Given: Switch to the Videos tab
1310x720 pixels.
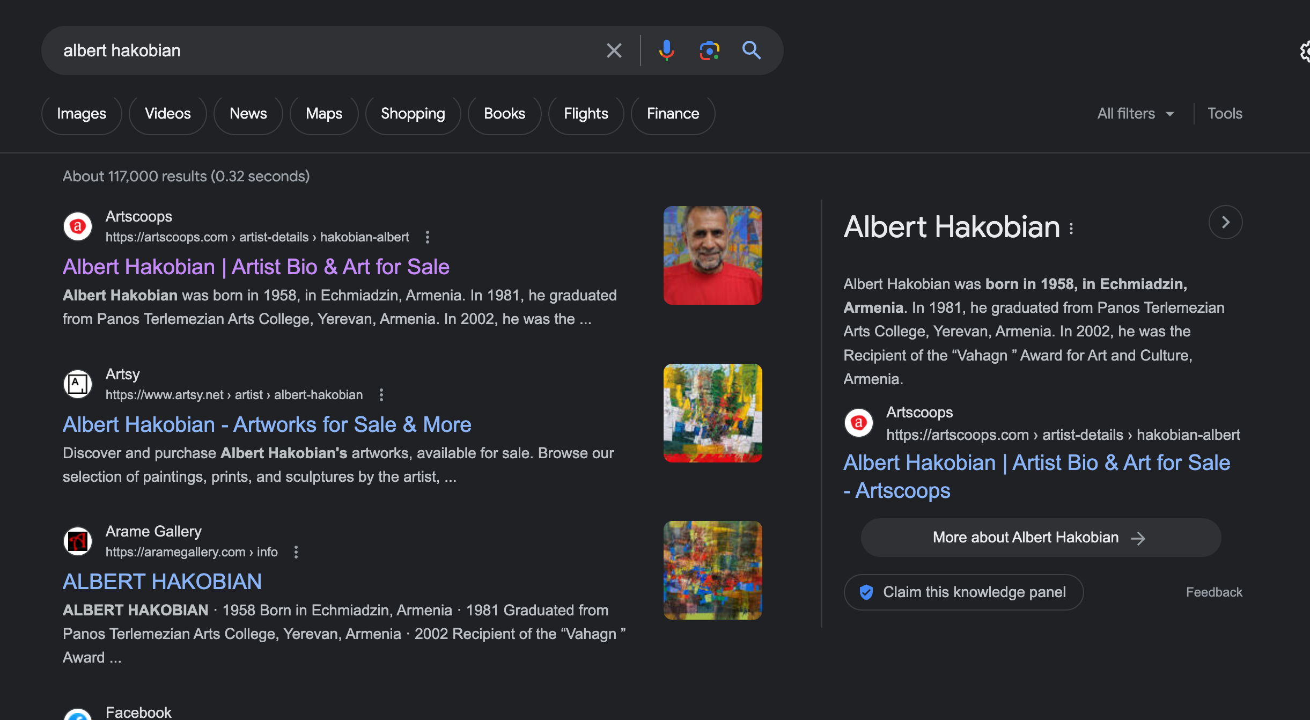Looking at the screenshot, I should tap(167, 114).
